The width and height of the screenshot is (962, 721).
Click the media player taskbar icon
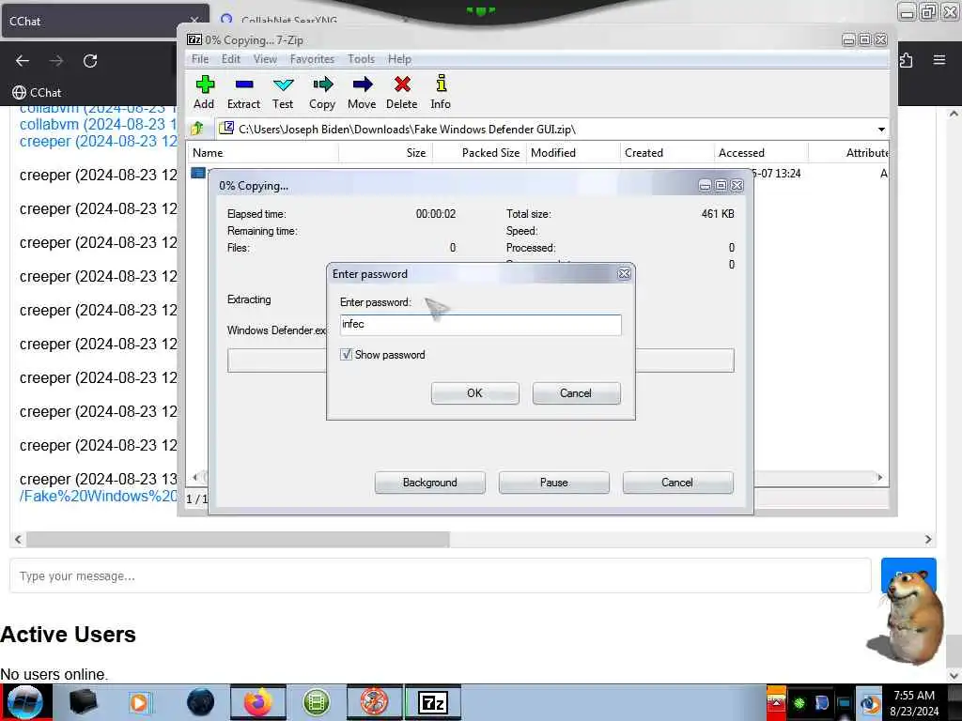click(x=141, y=702)
